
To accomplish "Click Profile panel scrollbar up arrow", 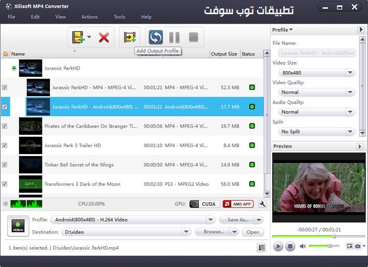I will coord(362,39).
